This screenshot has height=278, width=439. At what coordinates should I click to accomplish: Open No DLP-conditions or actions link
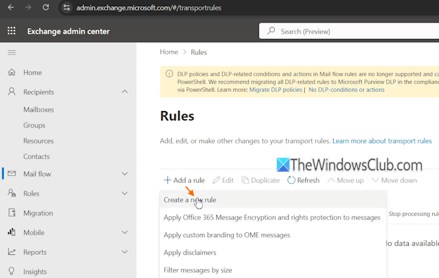pyautogui.click(x=347, y=90)
